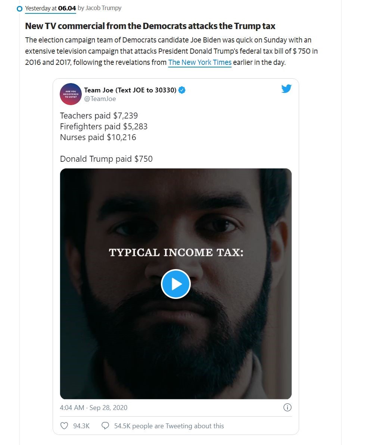The image size is (373, 445).
Task: Open 54.5K people are Tweeting about this
Action: pos(169,426)
